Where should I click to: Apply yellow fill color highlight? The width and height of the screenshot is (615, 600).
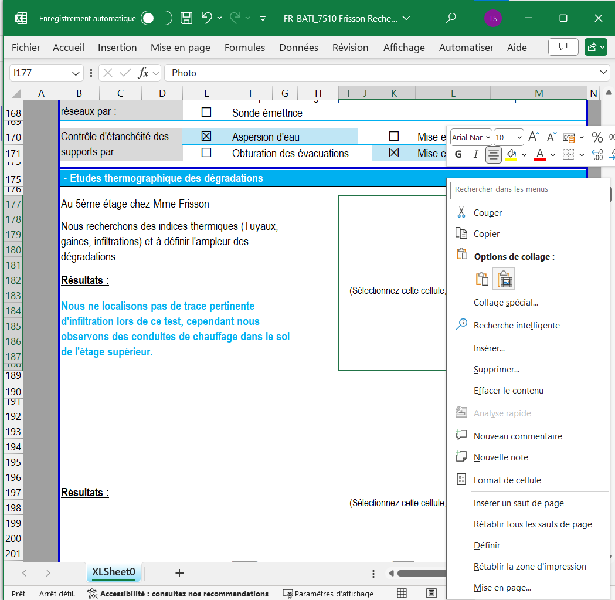[x=511, y=155]
